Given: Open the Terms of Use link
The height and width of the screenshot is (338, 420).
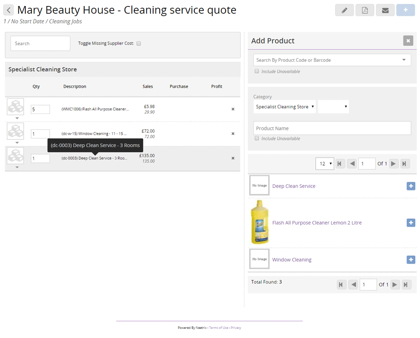Looking at the screenshot, I should coord(218,328).
